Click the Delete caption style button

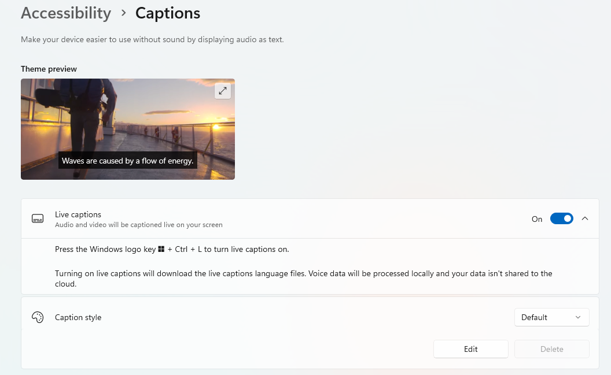click(551, 349)
